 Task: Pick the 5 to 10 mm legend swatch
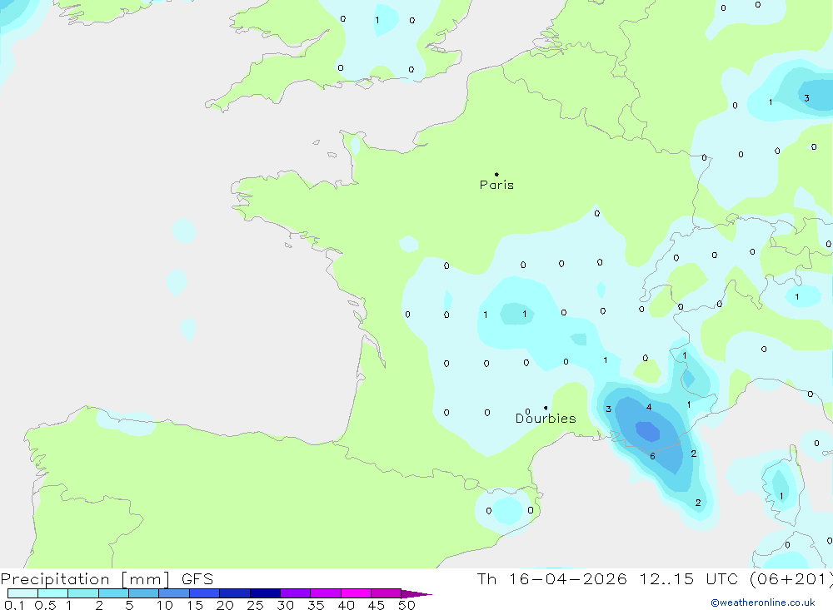click(x=143, y=593)
